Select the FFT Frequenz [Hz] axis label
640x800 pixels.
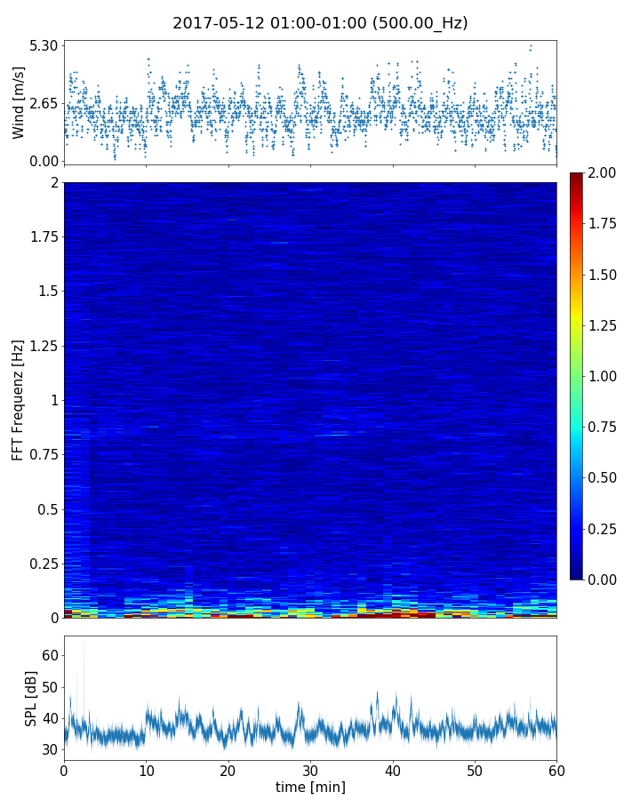tap(19, 400)
